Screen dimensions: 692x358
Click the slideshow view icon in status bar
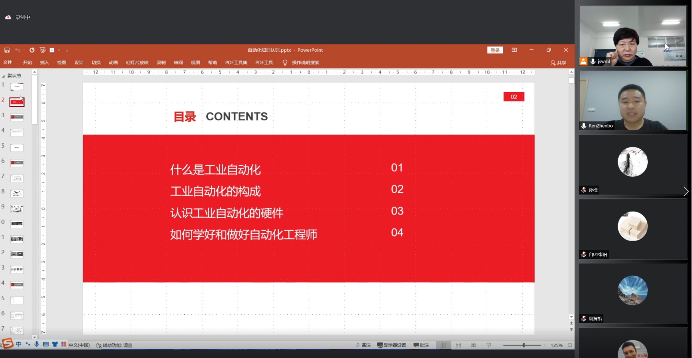point(489,345)
